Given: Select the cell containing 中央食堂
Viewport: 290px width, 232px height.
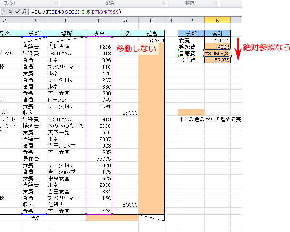Looking at the screenshot, I should pyautogui.click(x=66, y=178).
